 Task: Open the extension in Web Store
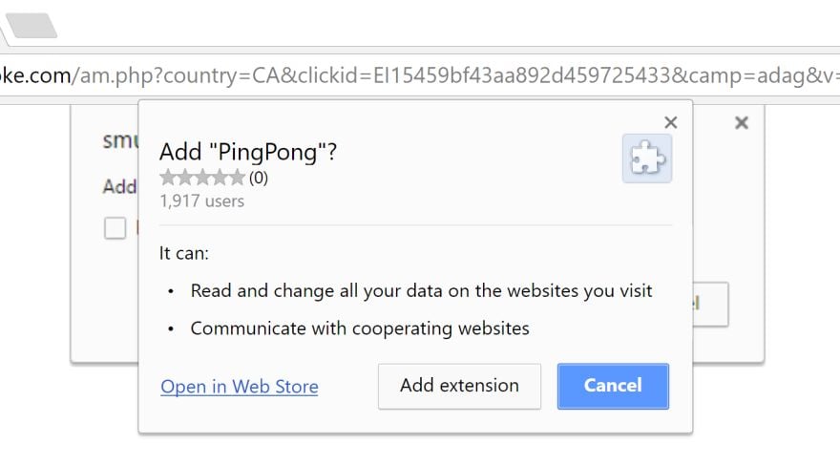[x=239, y=387]
